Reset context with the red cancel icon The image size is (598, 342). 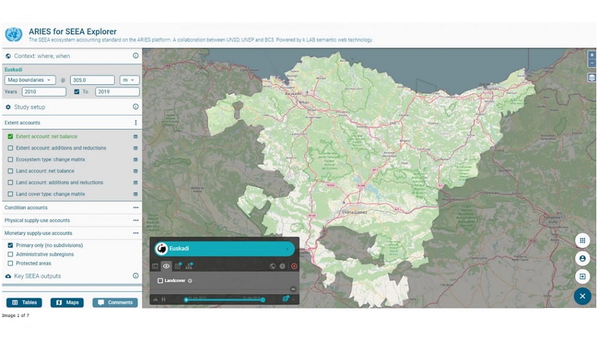(294, 267)
